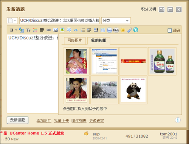The width and height of the screenshot is (189, 144).
Task: Open the smiley emoticon picker
Action: click(x=123, y=30)
